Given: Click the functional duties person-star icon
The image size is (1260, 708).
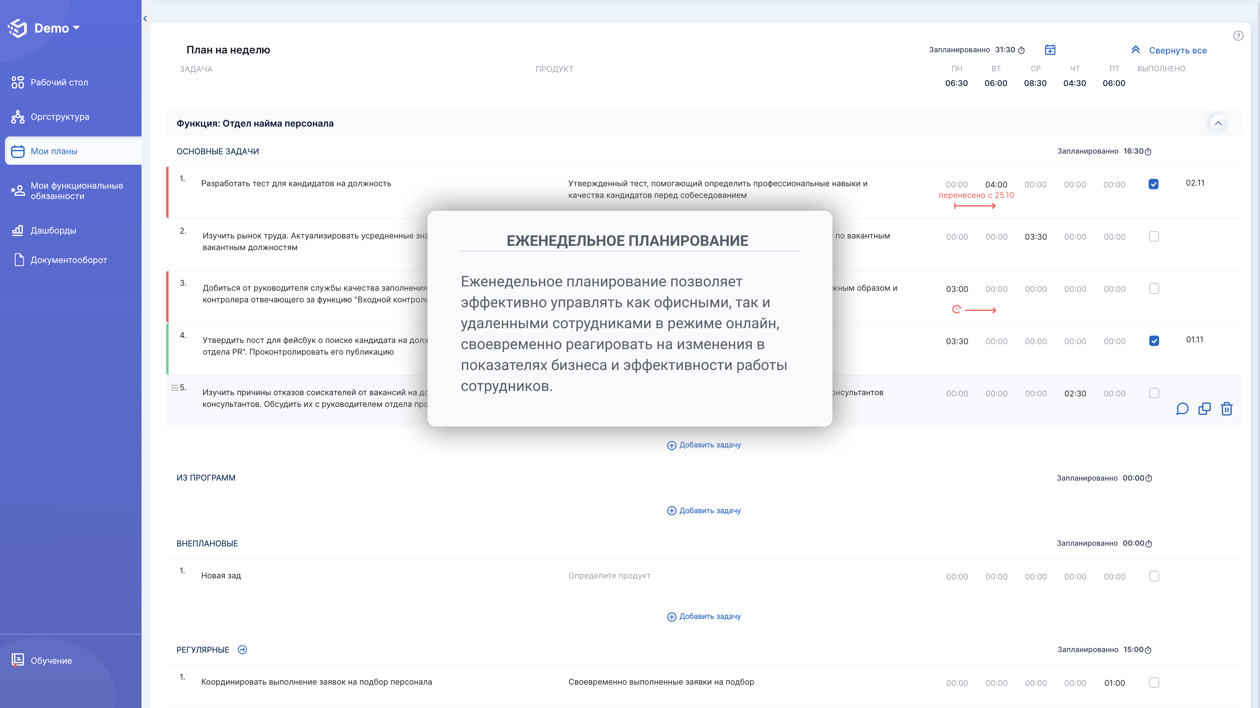Looking at the screenshot, I should (x=18, y=191).
